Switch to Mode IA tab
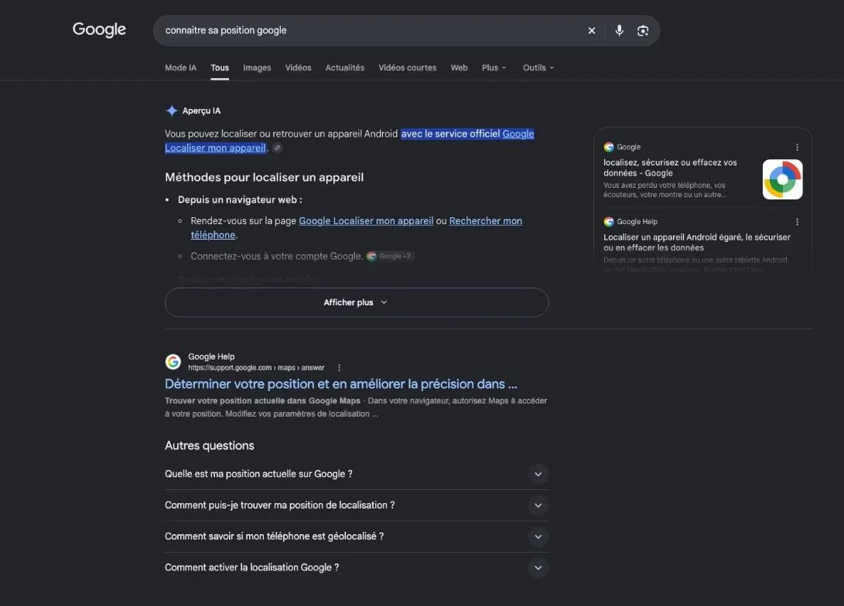844x606 pixels. (x=180, y=68)
